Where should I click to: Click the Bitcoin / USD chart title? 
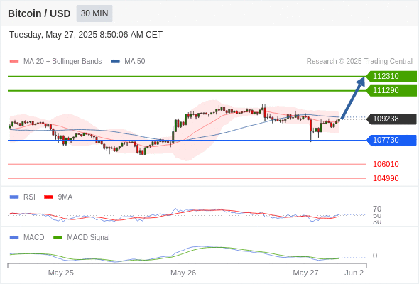click(39, 13)
